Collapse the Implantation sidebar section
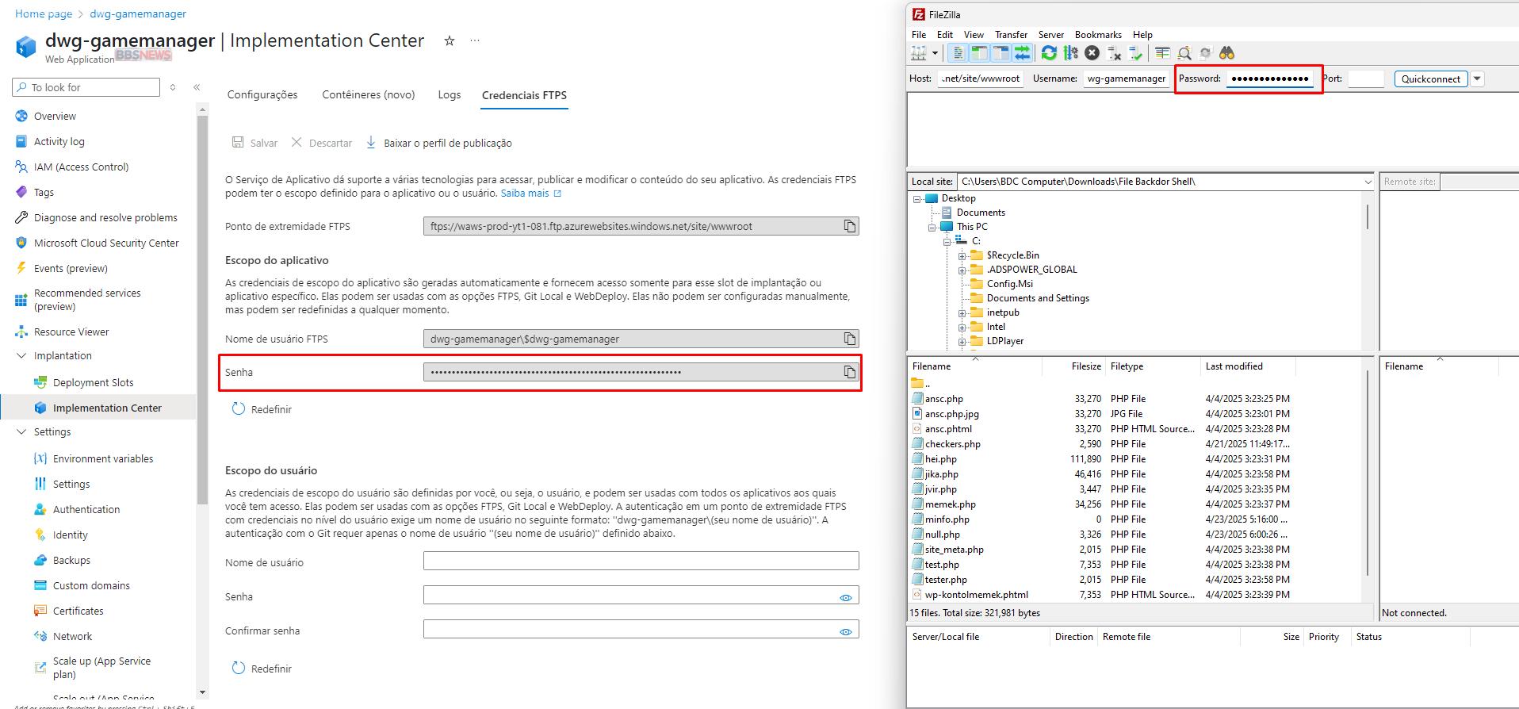The height and width of the screenshot is (709, 1519). coord(21,356)
